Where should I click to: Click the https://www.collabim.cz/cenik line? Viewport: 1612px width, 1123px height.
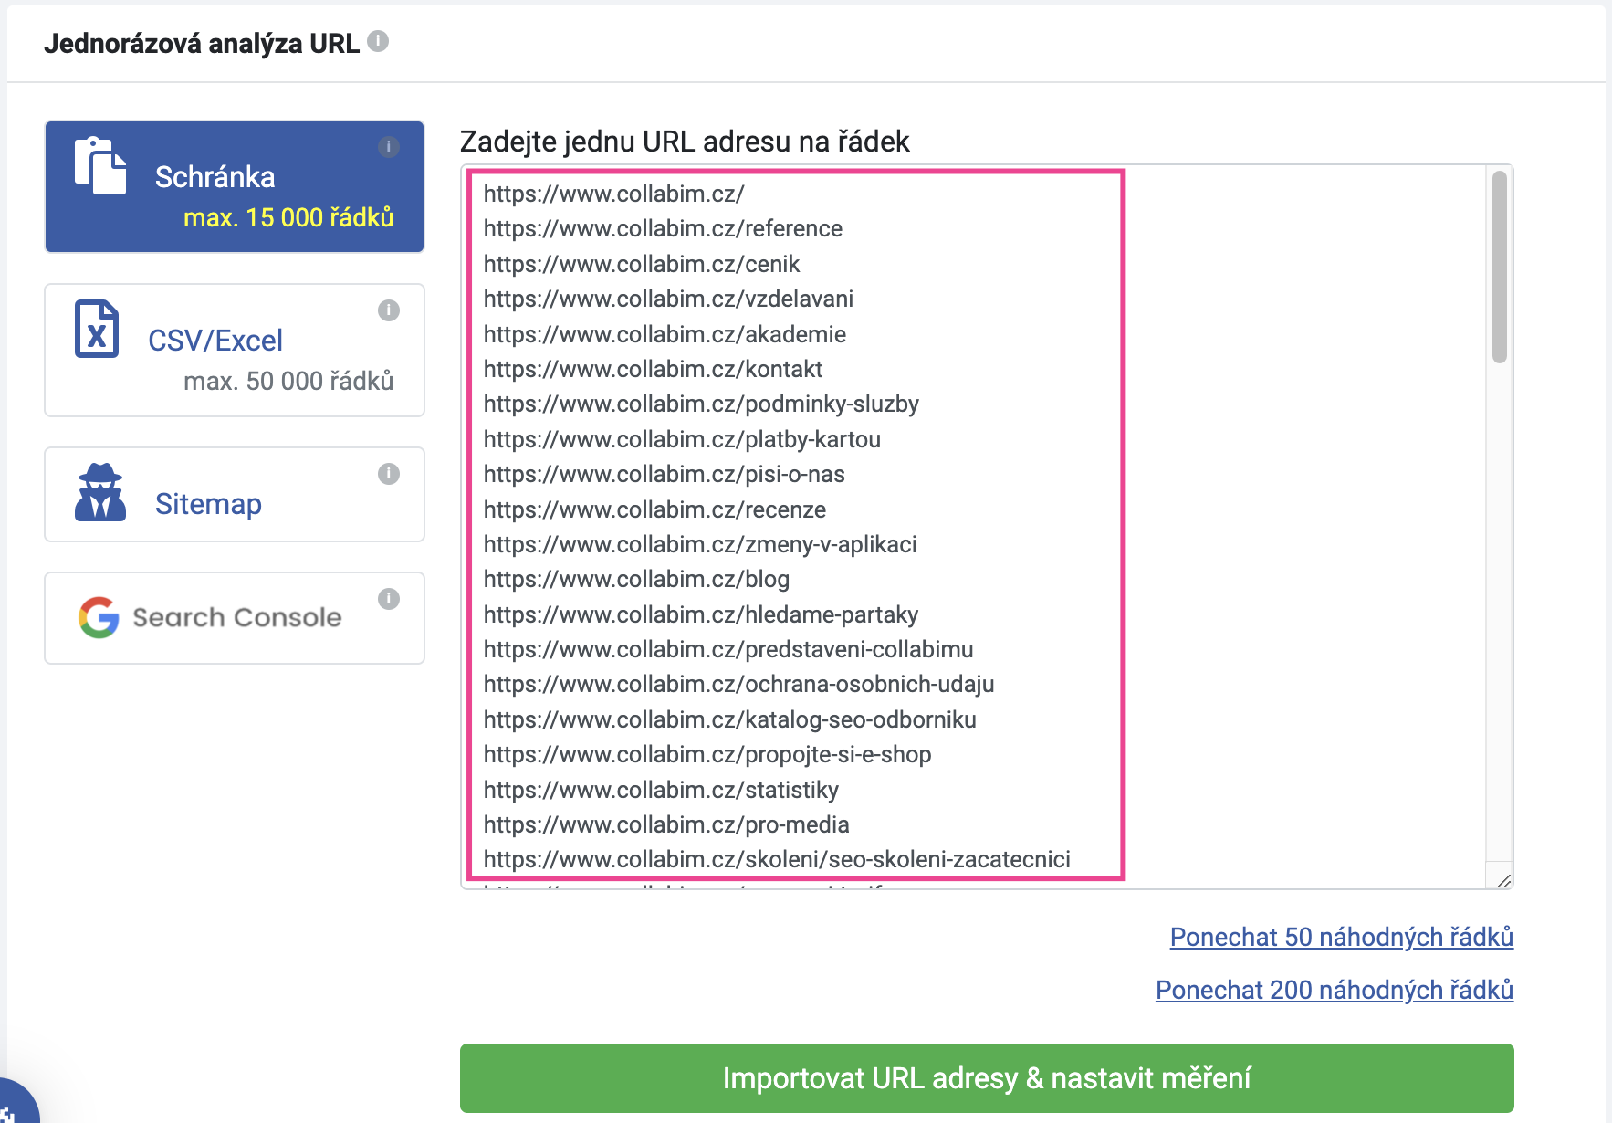[642, 264]
